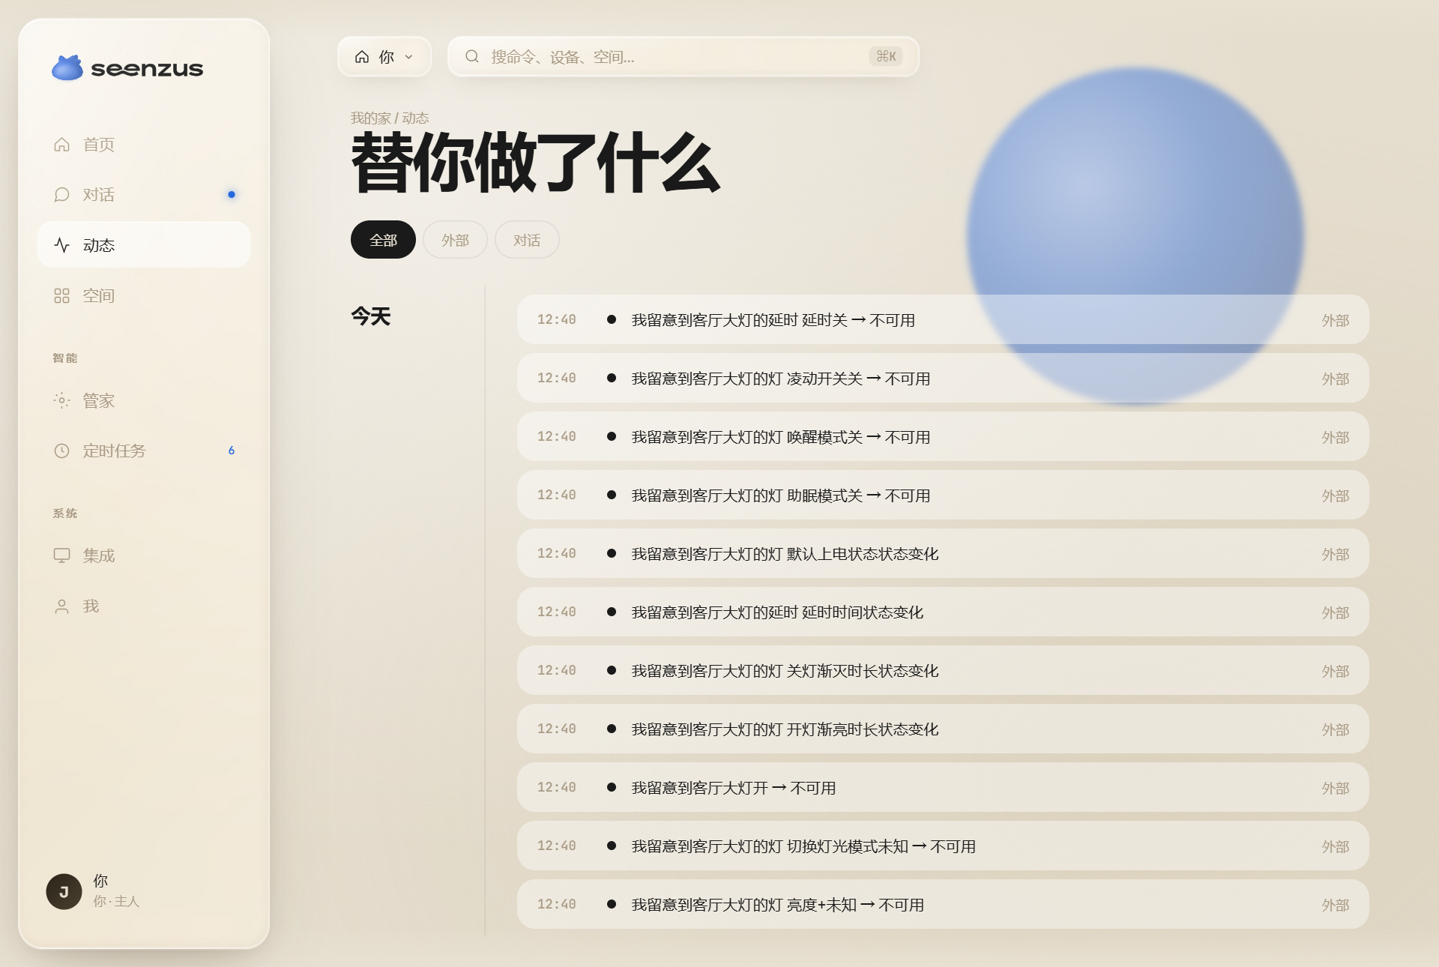Click the 外部 tag on 唤醒模式关 row
This screenshot has height=967, width=1439.
(x=1335, y=437)
